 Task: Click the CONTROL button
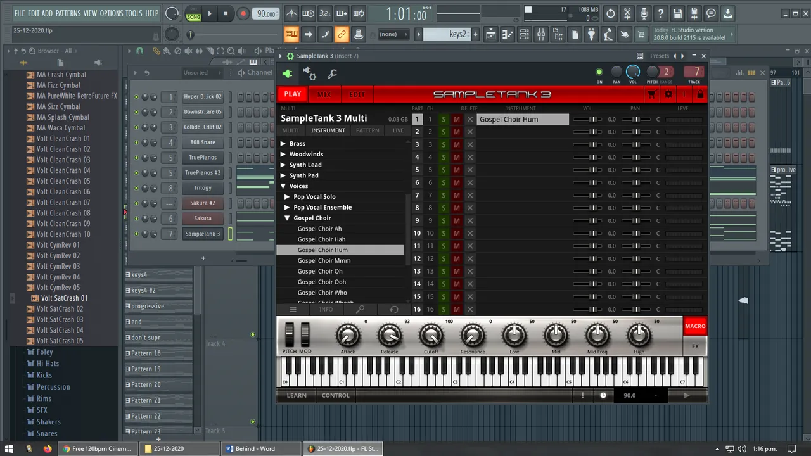coord(336,395)
